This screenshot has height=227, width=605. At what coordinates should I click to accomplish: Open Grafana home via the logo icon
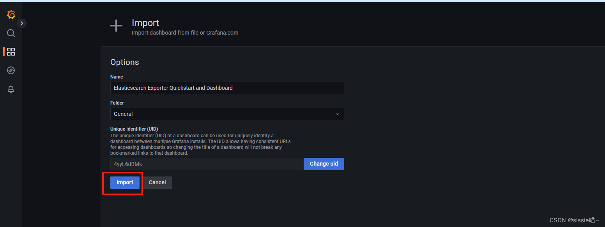pos(11,14)
